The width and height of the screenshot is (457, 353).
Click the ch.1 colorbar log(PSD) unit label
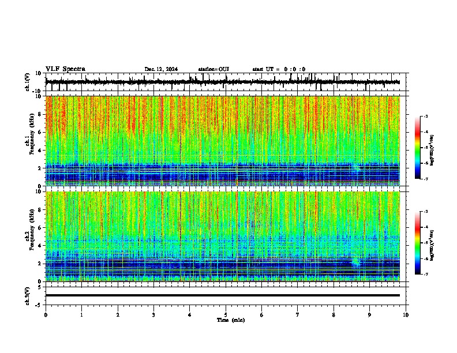(x=432, y=150)
